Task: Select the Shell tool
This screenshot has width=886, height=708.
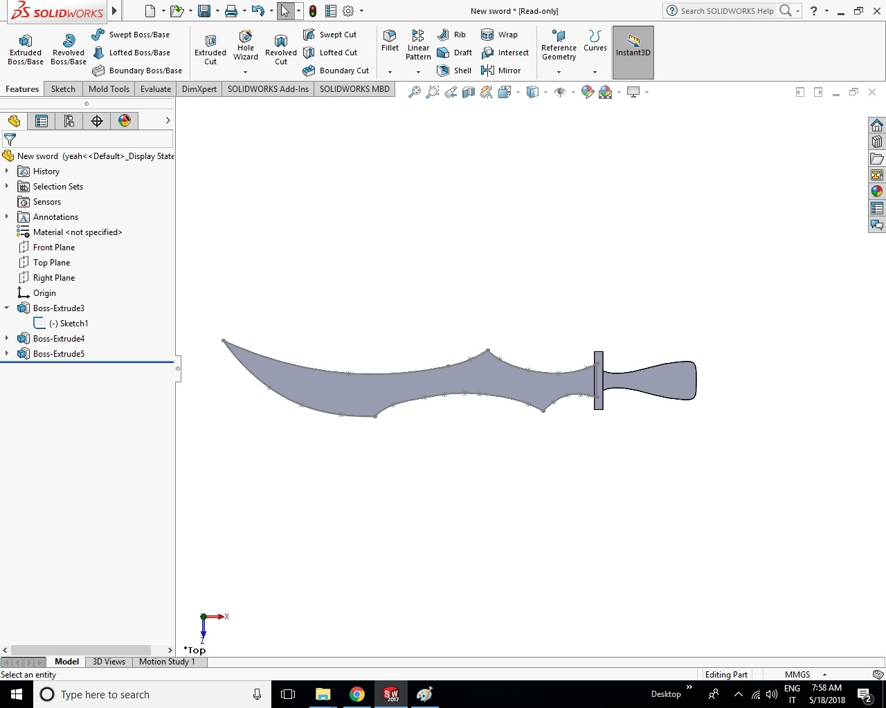Action: tap(454, 71)
